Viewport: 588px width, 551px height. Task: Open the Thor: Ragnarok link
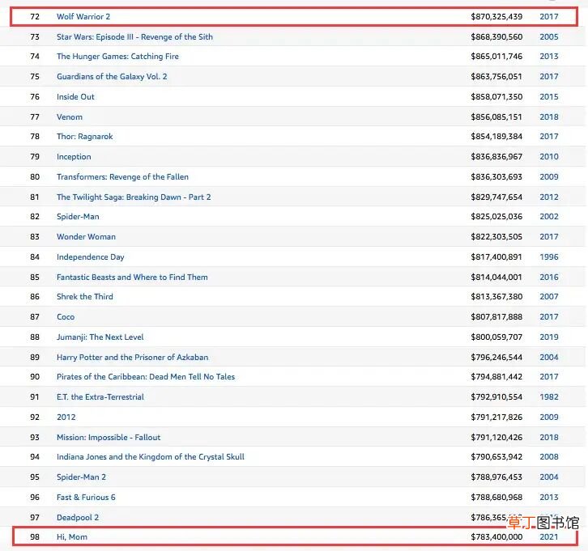85,137
